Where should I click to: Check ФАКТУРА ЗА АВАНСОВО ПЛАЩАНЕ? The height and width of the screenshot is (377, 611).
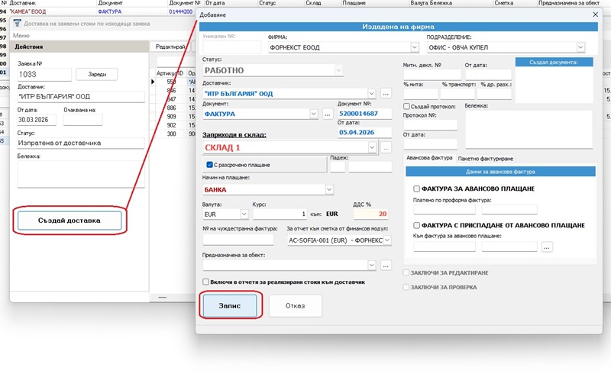(416, 188)
